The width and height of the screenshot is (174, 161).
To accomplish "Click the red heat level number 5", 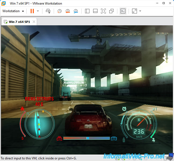I will [22, 138].
